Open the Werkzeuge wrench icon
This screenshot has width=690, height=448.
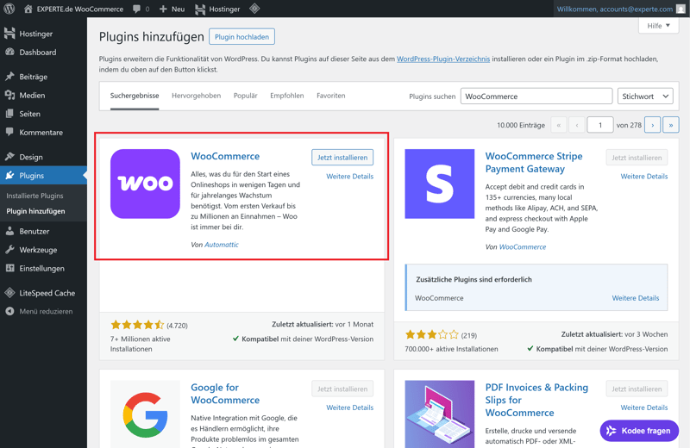tap(10, 250)
